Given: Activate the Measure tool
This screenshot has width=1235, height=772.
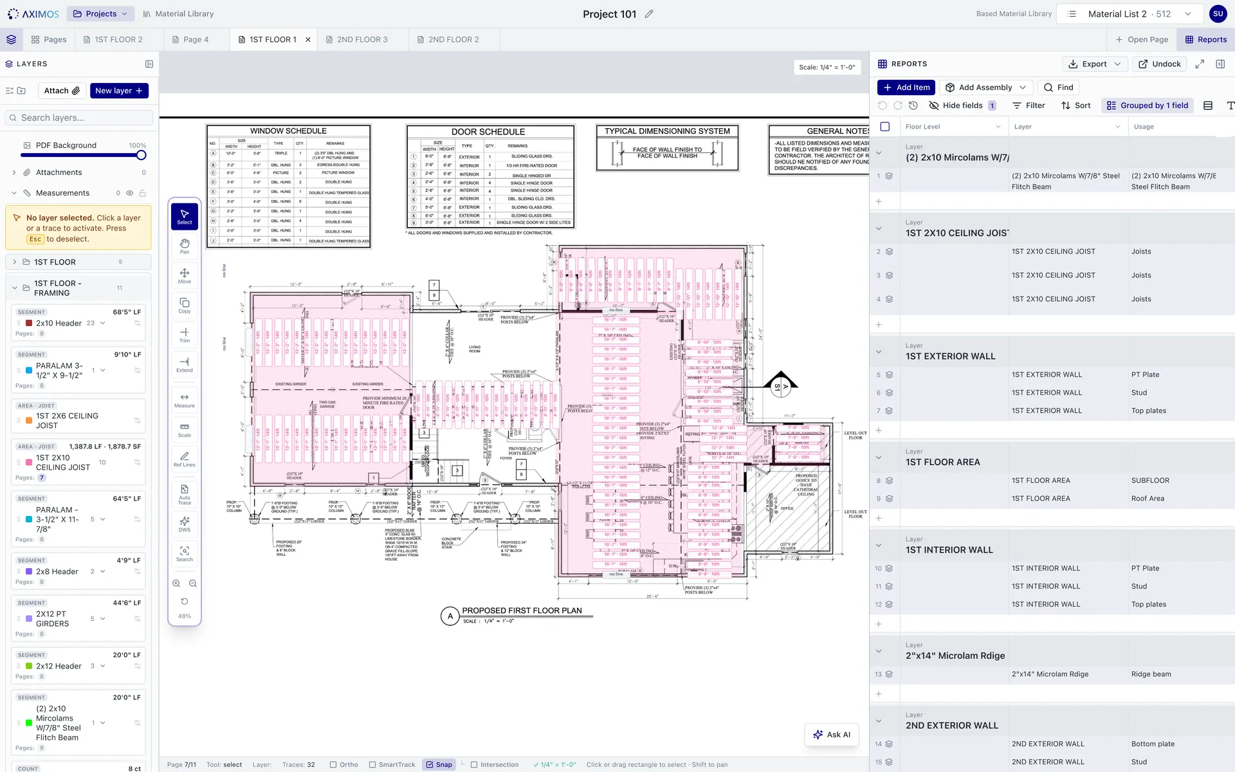Looking at the screenshot, I should click(185, 400).
